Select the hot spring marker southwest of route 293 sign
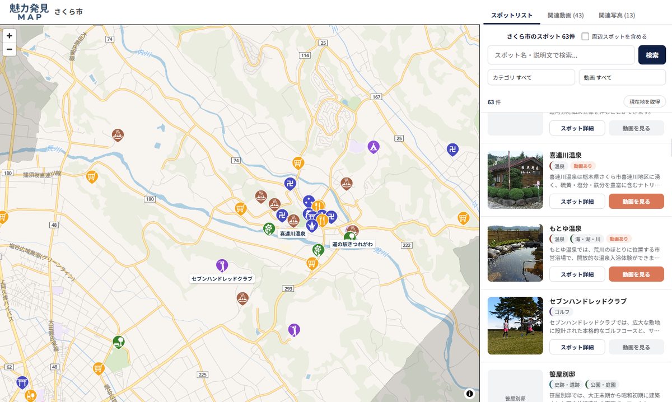 [x=242, y=298]
